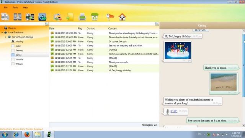Collapse Ted's iPhone 5_Backup node

coord(6,37)
